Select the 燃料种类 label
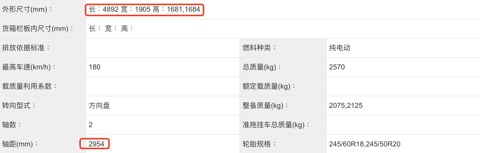The height and width of the screenshot is (153, 480). pyautogui.click(x=259, y=48)
